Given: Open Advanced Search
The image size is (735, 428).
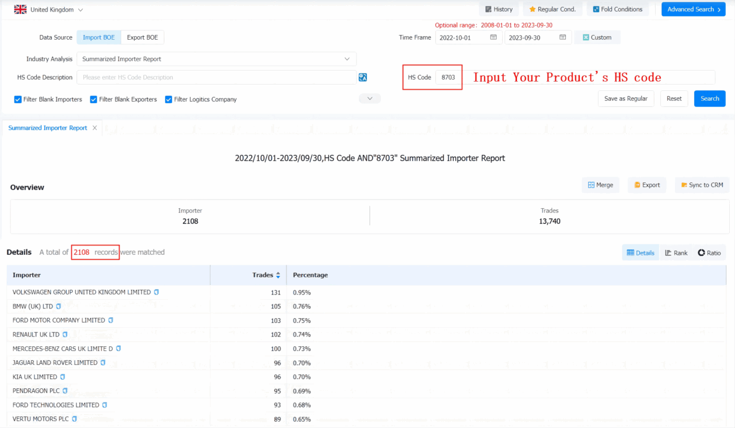Looking at the screenshot, I should pos(694,9).
